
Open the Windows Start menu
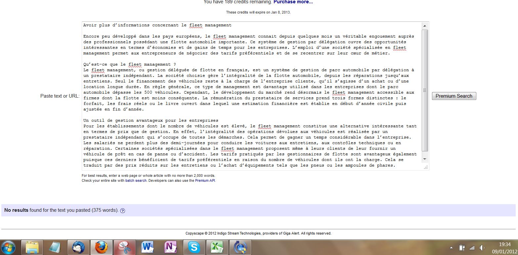click(8, 247)
